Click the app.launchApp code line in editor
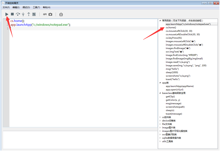The height and width of the screenshot is (151, 220). pos(41,25)
